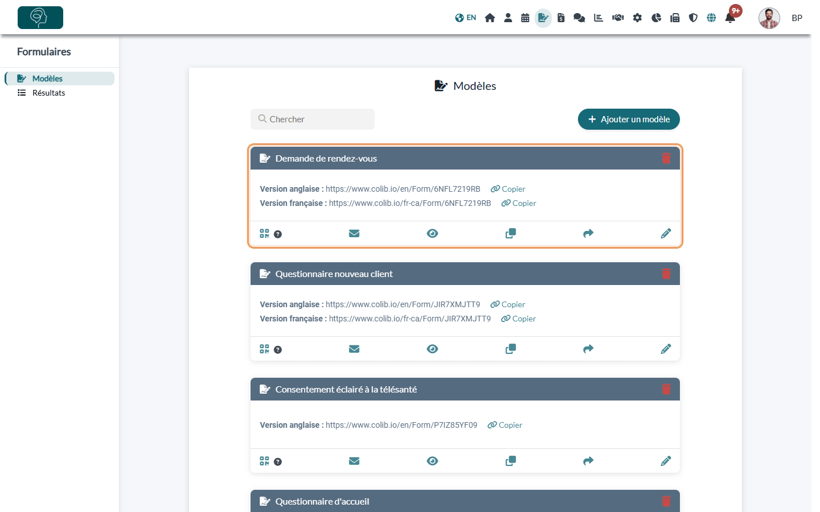The height and width of the screenshot is (512, 820).
Task: Copy English link of Questionnaire nouveau client
Action: coord(508,304)
